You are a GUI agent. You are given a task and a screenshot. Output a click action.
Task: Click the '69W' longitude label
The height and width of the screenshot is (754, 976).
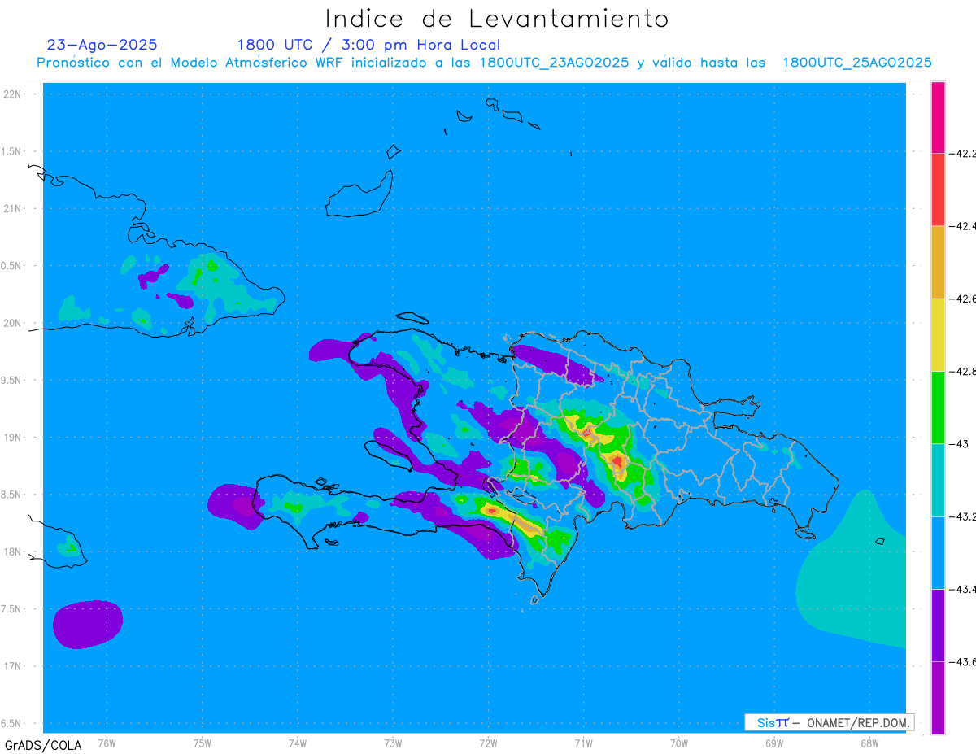774,743
